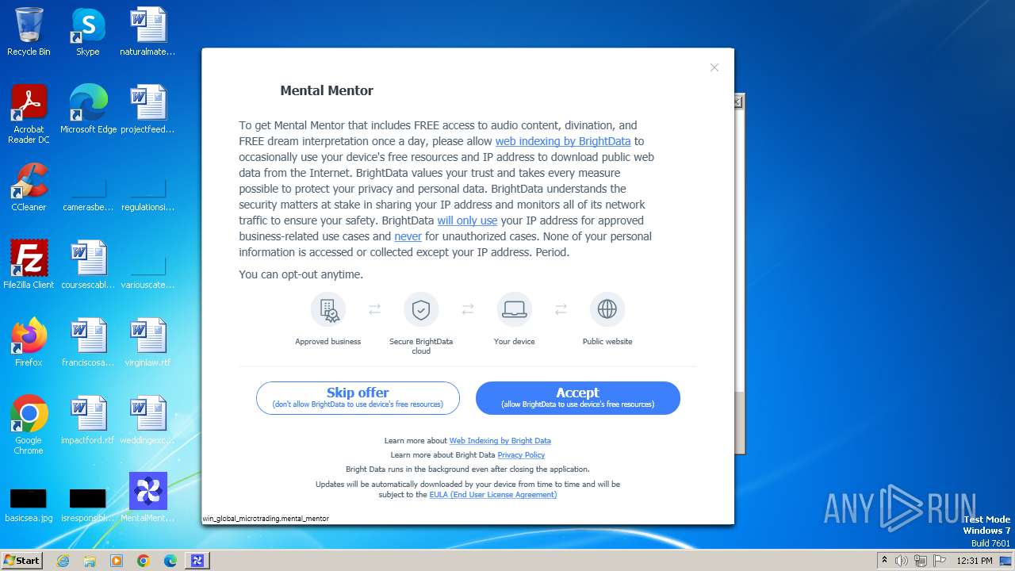Screen dimensions: 1015x571
Task: Close the Mental Mentor offer dialog
Action: pos(714,67)
